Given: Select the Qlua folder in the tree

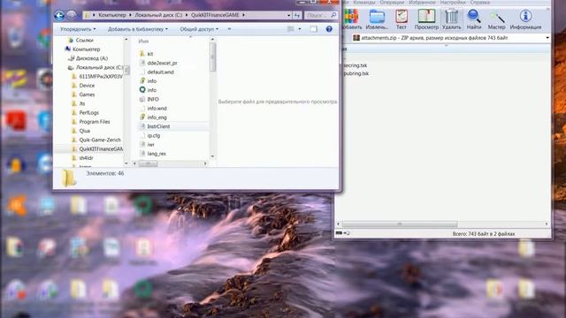Looking at the screenshot, I should pyautogui.click(x=85, y=131).
